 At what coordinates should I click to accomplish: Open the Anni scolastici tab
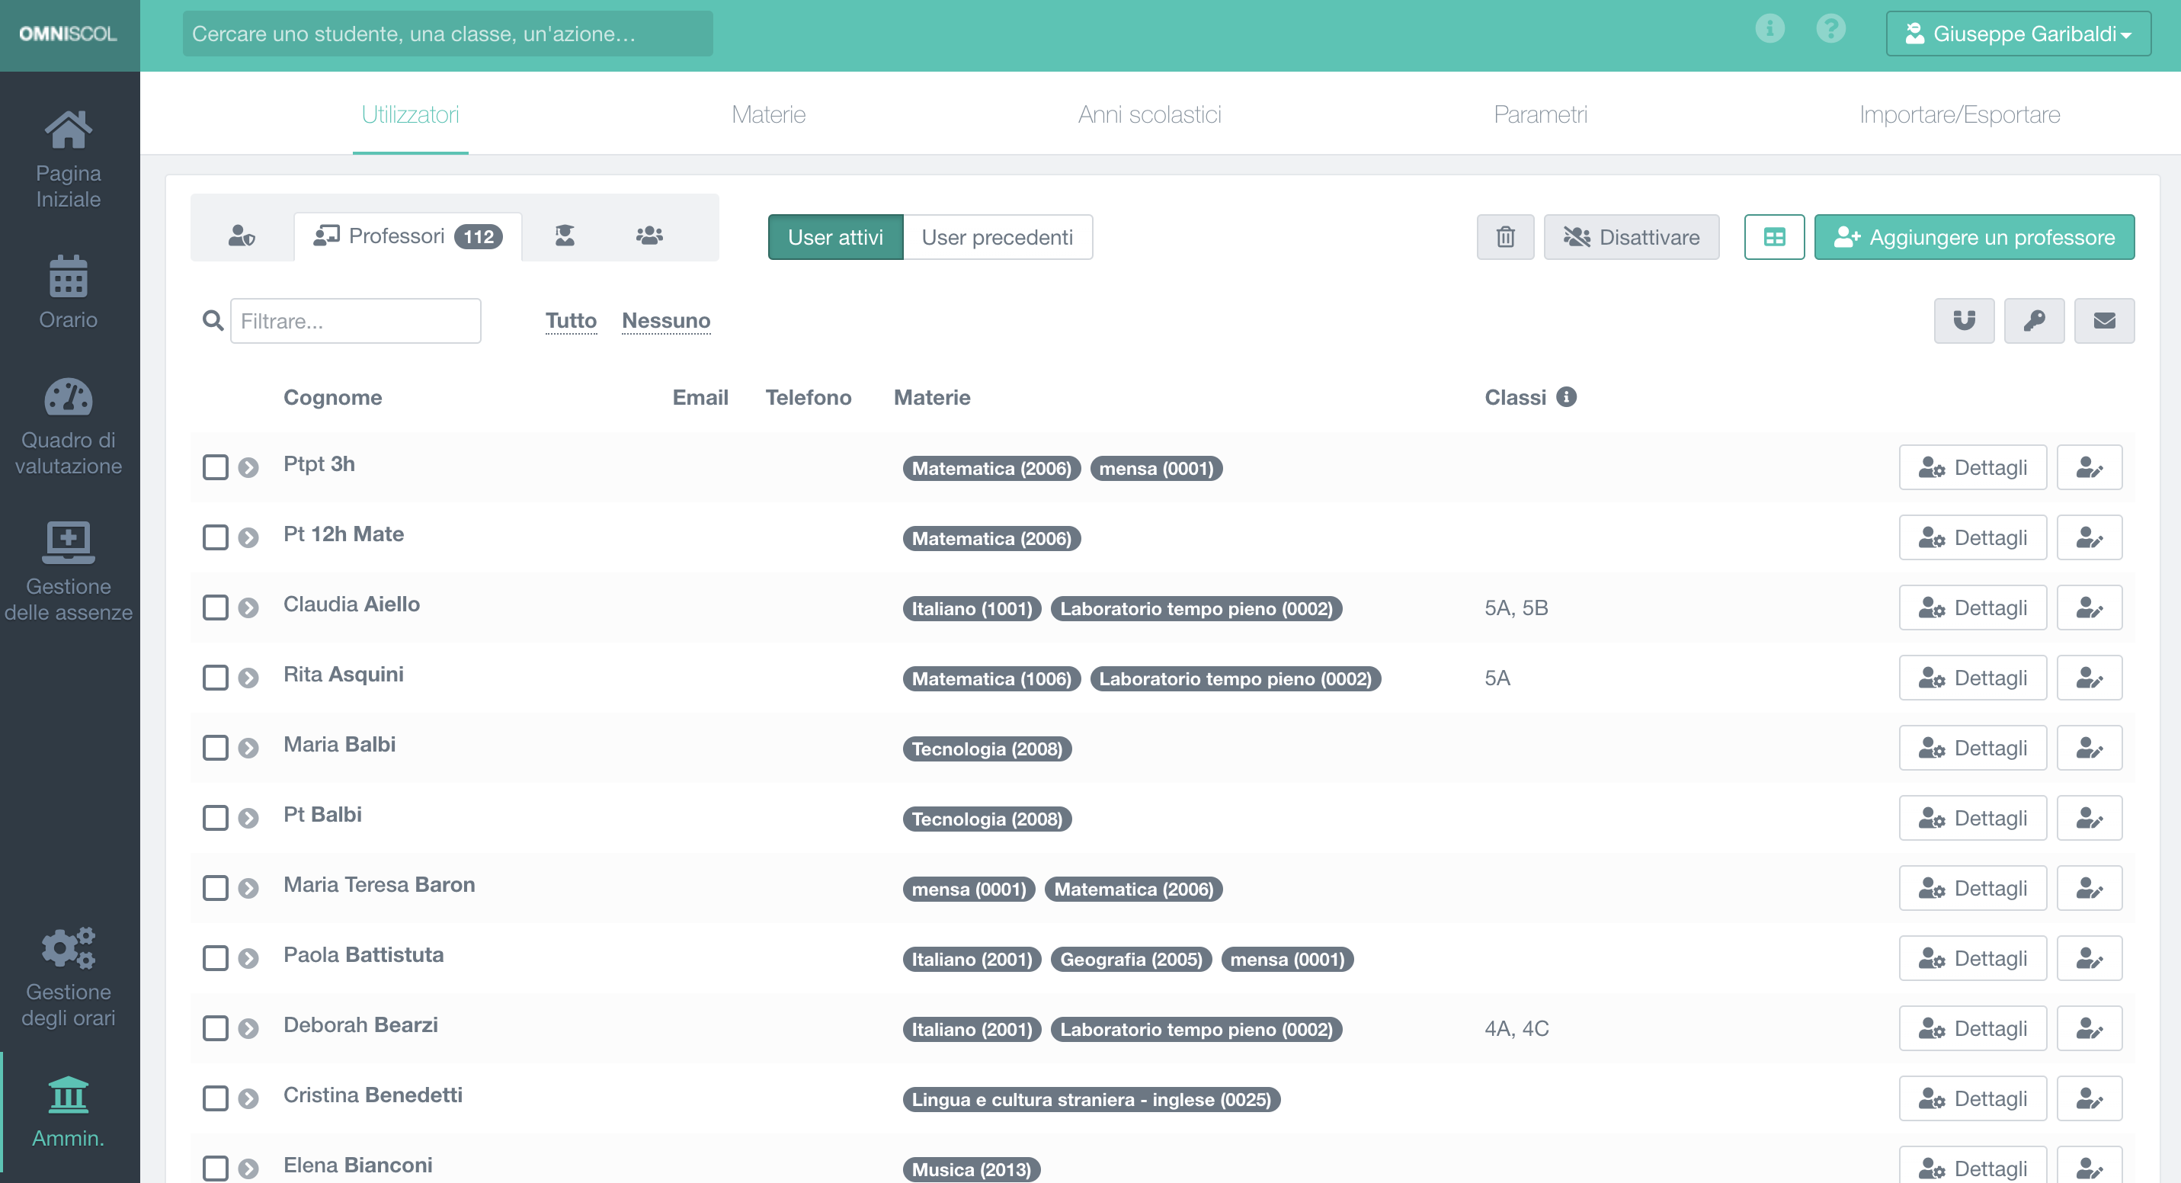pos(1149,114)
